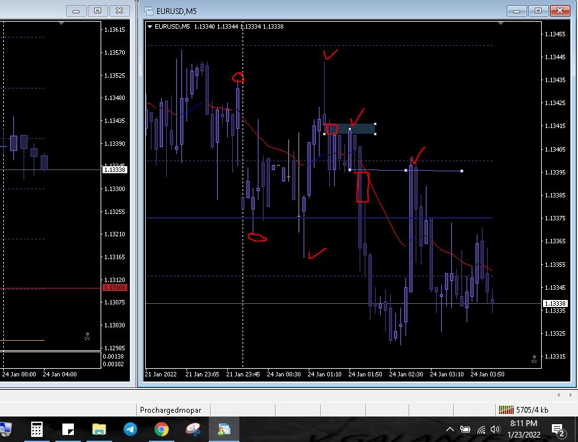Click the EURUSD,M5 chart window title icon
The image size is (578, 442).
(x=149, y=10)
